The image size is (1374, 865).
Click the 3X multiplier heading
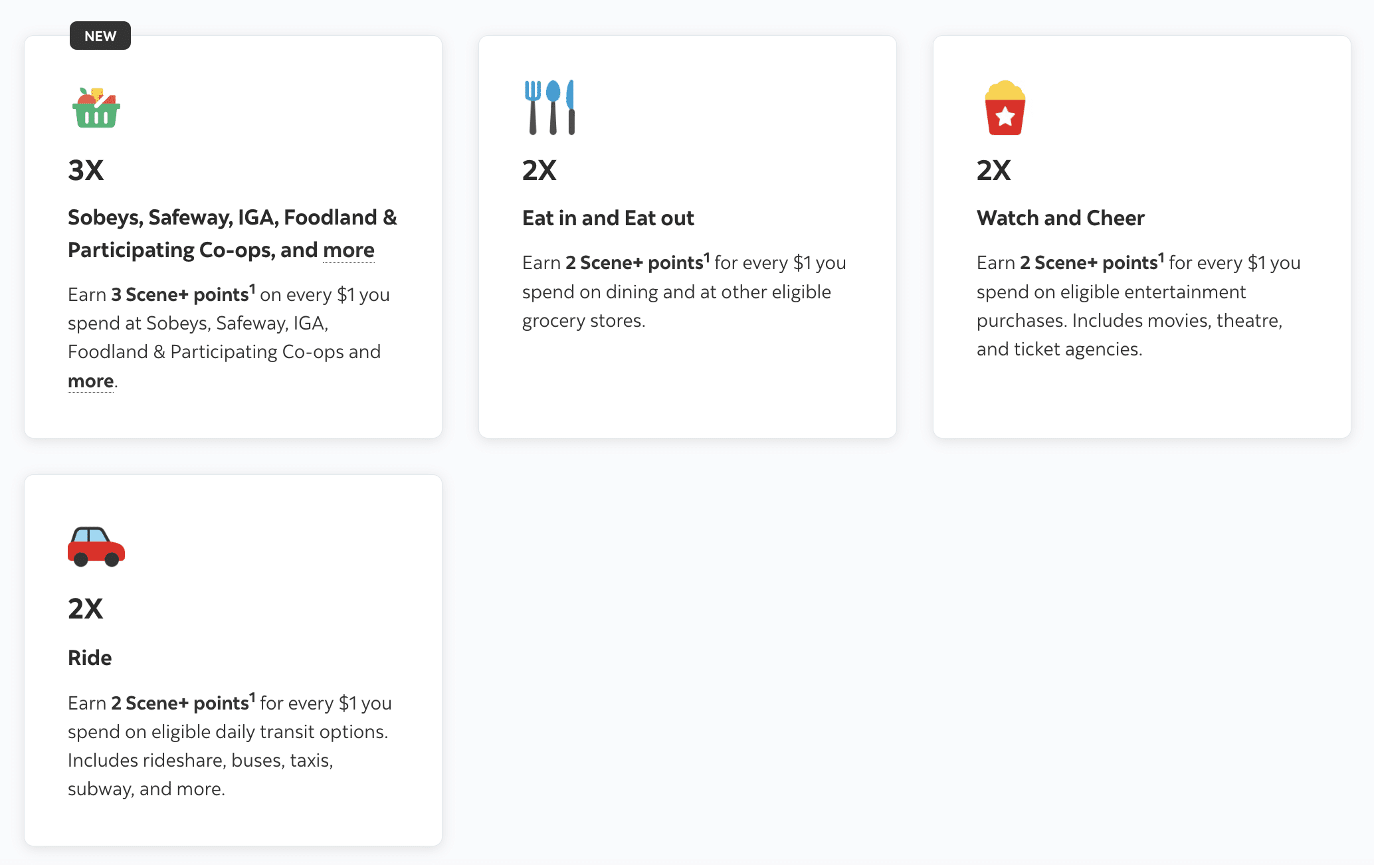86,170
